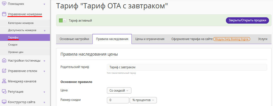Click the Родительский тариф field
This screenshot has height=106, width=273.
pyautogui.click(x=187, y=67)
